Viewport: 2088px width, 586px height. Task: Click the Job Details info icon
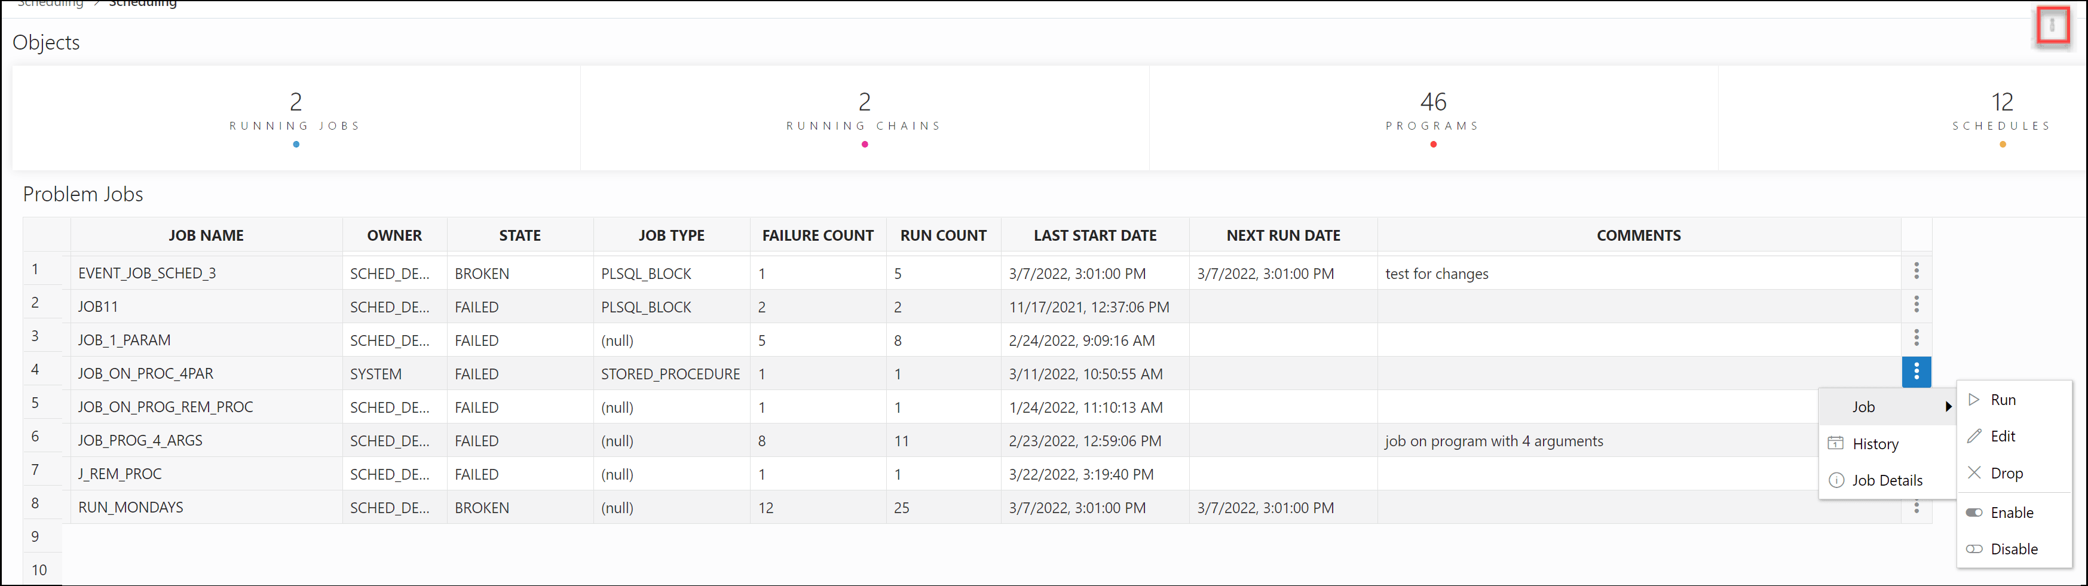click(1837, 480)
